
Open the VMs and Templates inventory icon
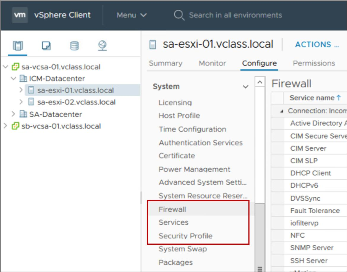[46, 46]
